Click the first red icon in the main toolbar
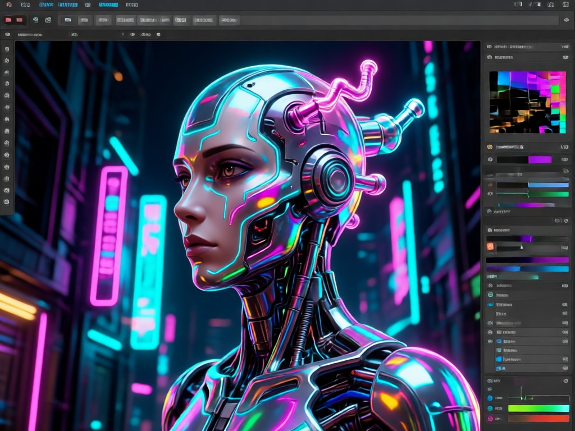 point(8,20)
